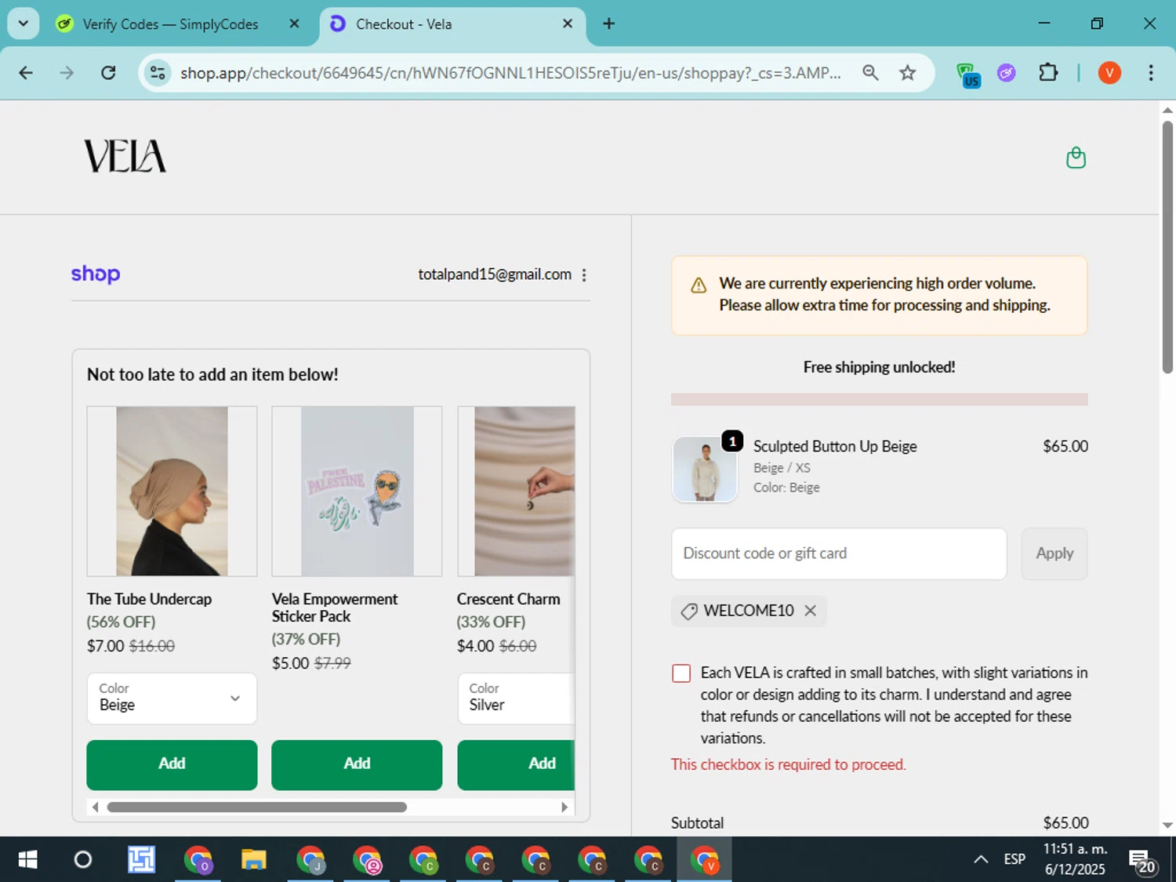Bookmark this page with the star
The width and height of the screenshot is (1176, 882).
tap(907, 73)
